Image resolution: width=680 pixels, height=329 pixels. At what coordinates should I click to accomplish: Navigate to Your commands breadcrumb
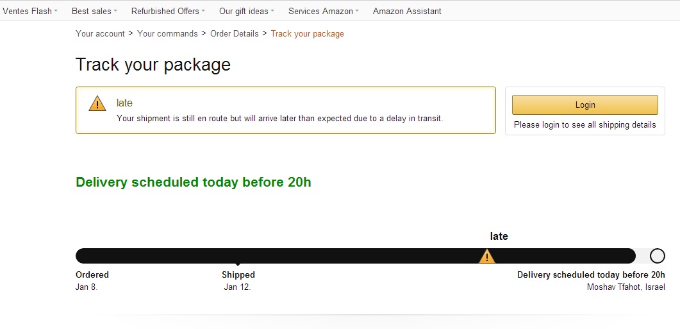tap(167, 33)
